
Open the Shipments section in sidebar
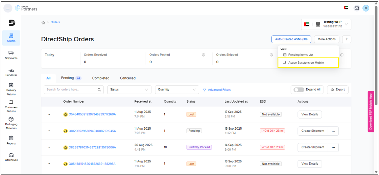(11, 55)
